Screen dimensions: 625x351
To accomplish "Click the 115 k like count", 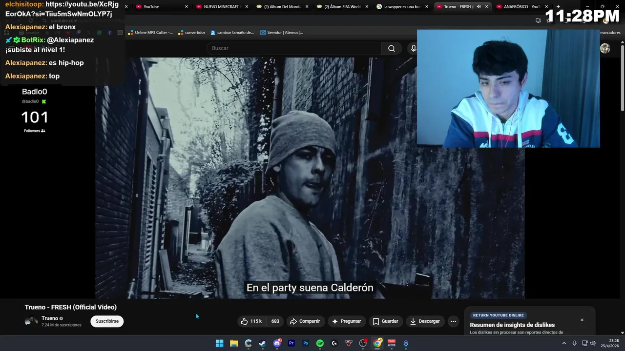I will click(x=256, y=321).
